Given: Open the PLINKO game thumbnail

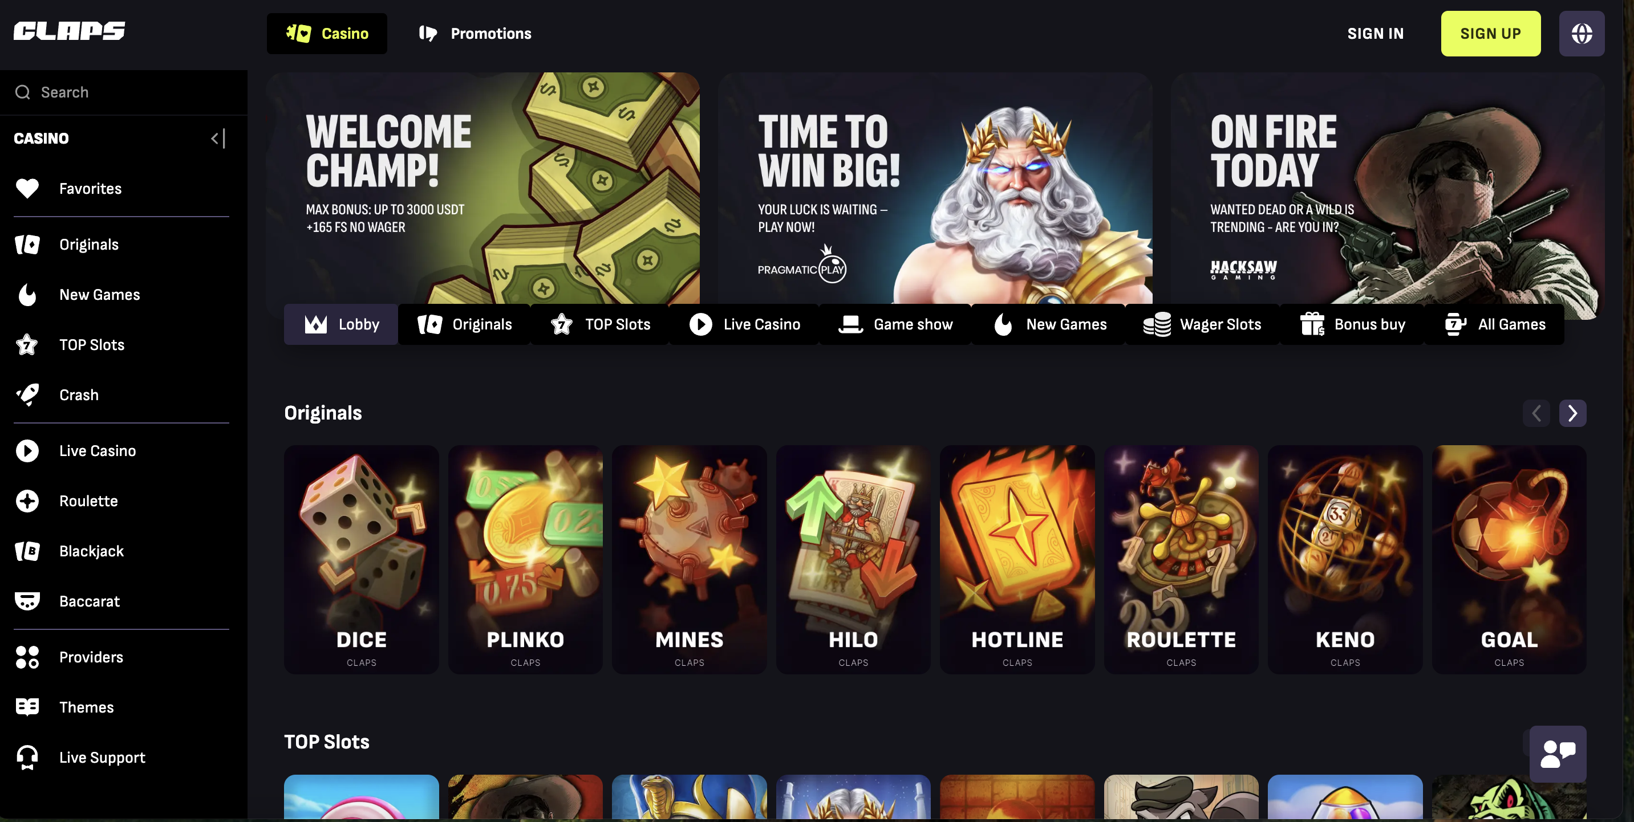Looking at the screenshot, I should tap(525, 560).
